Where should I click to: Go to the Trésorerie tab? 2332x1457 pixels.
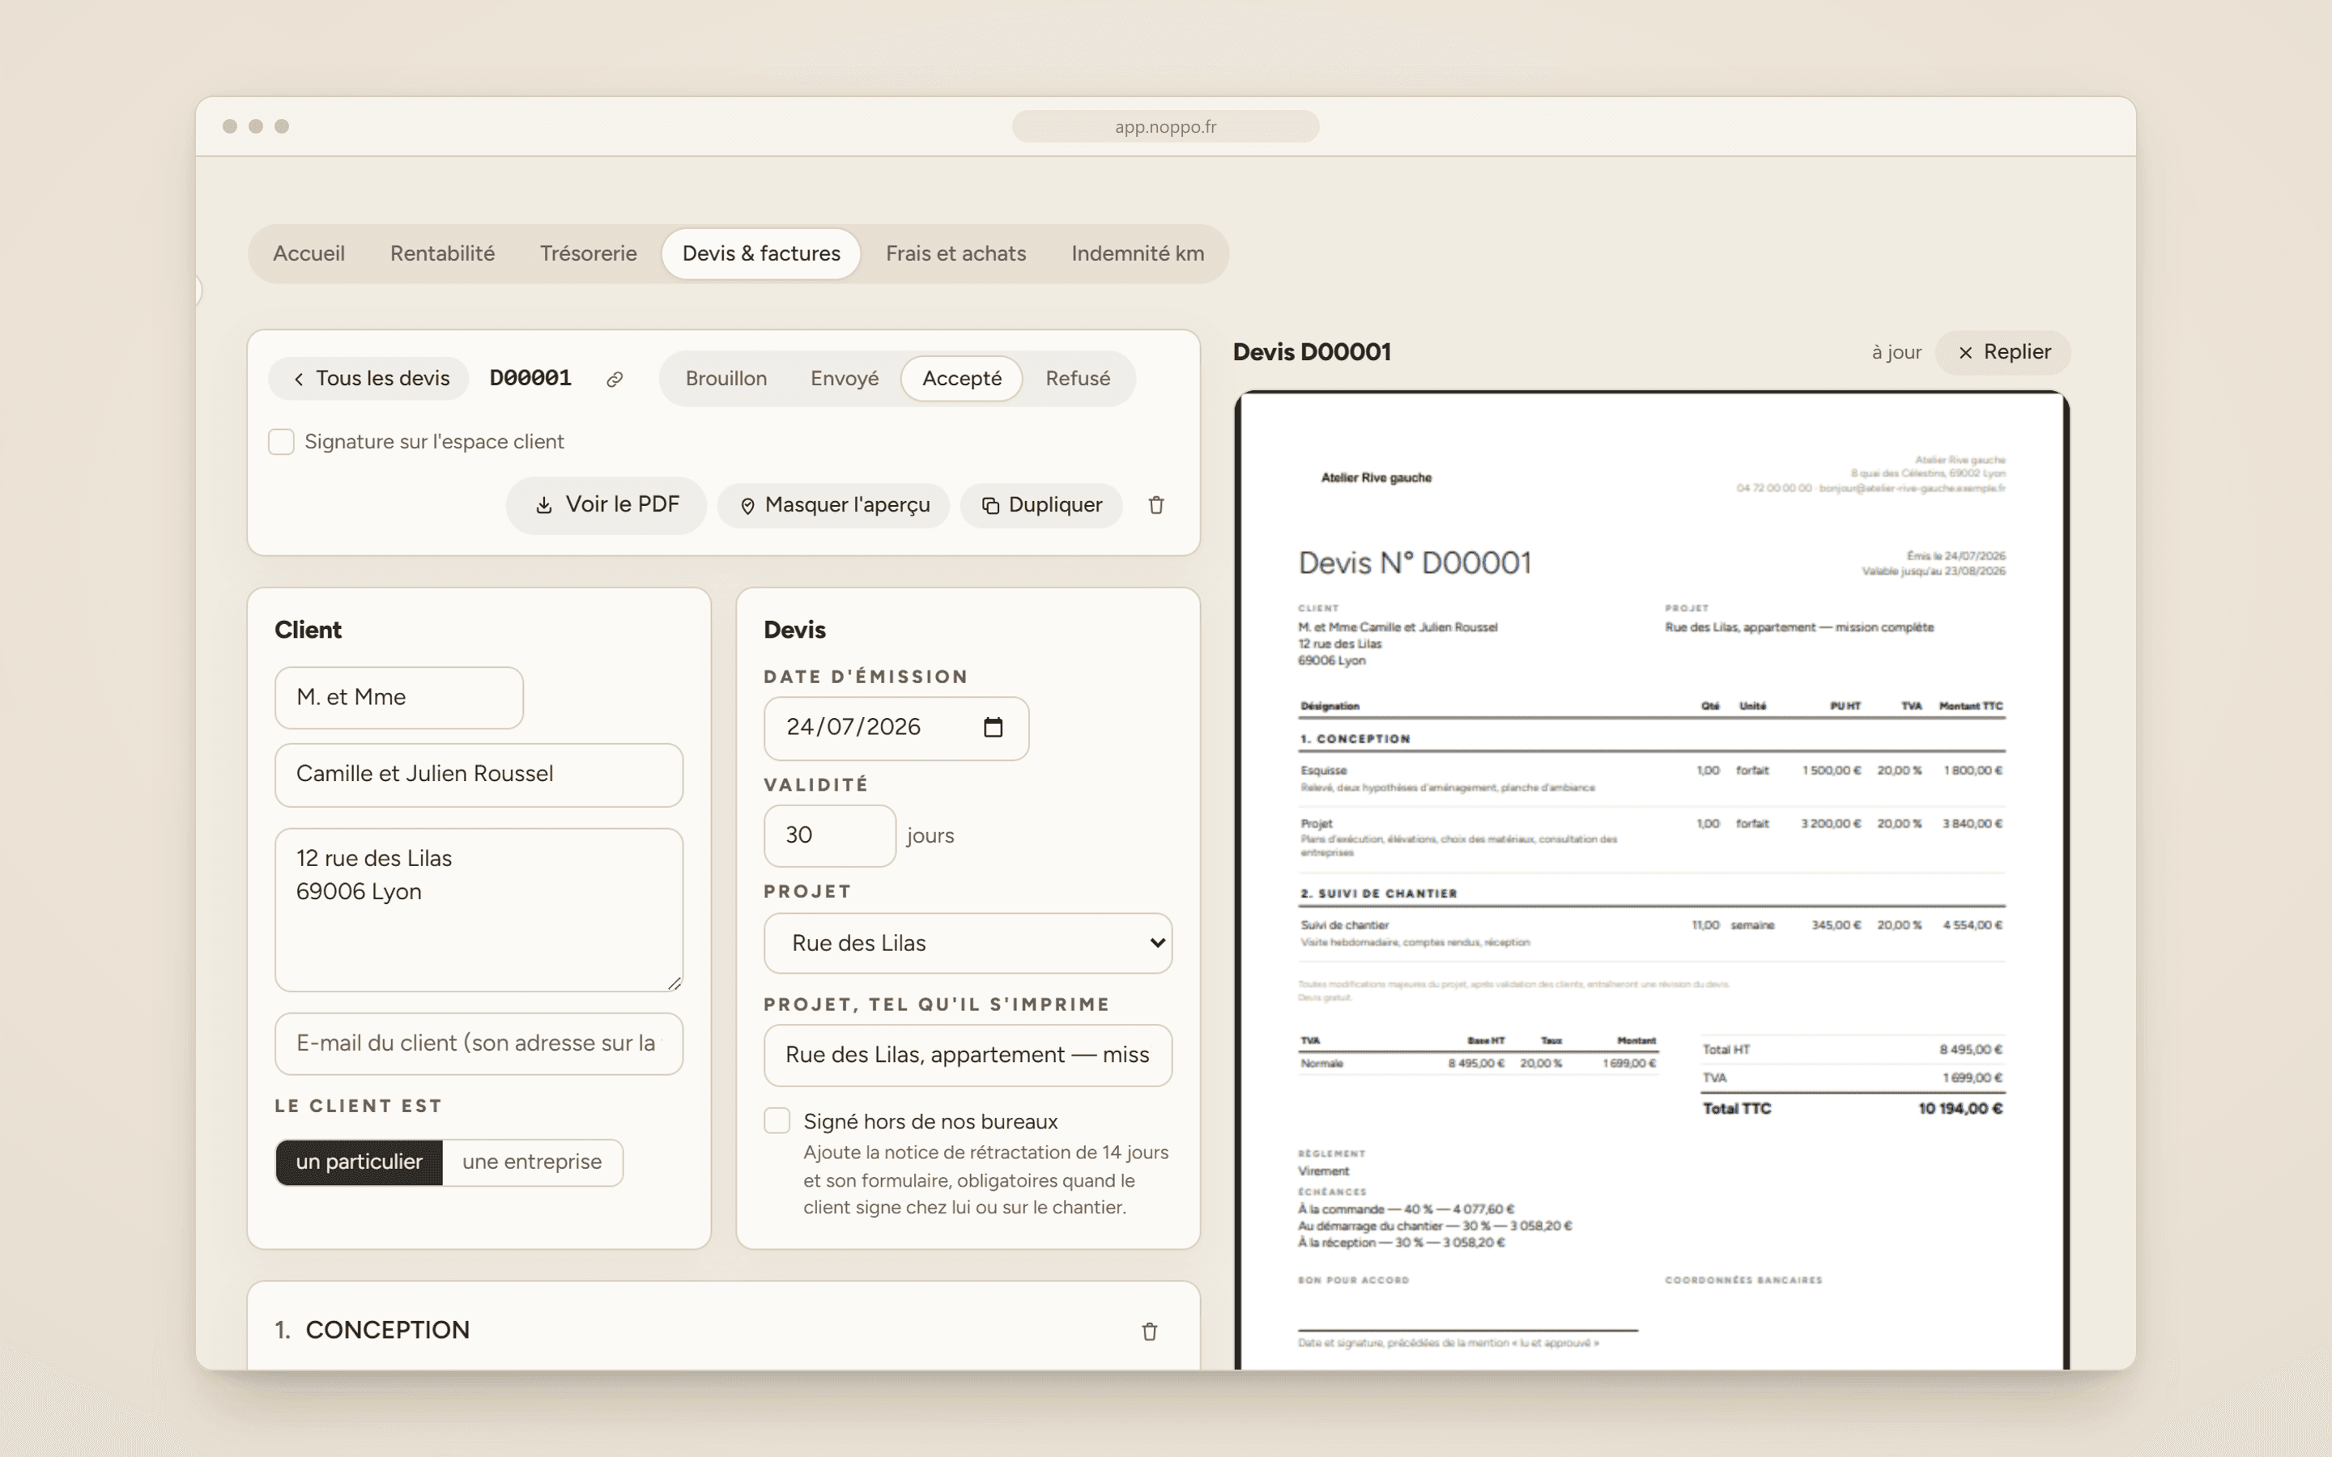click(588, 253)
